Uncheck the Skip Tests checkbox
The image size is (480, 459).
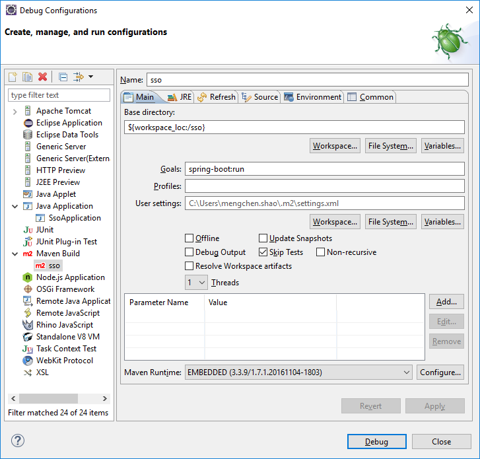[x=263, y=252]
